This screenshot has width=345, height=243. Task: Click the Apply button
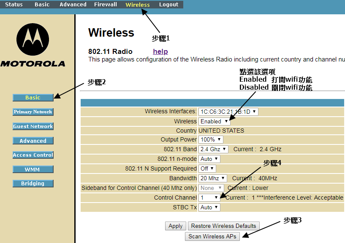175,226
